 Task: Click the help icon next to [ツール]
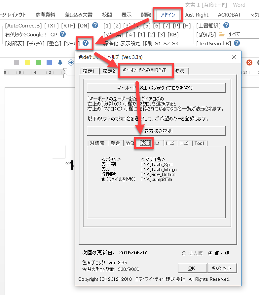click(x=86, y=43)
